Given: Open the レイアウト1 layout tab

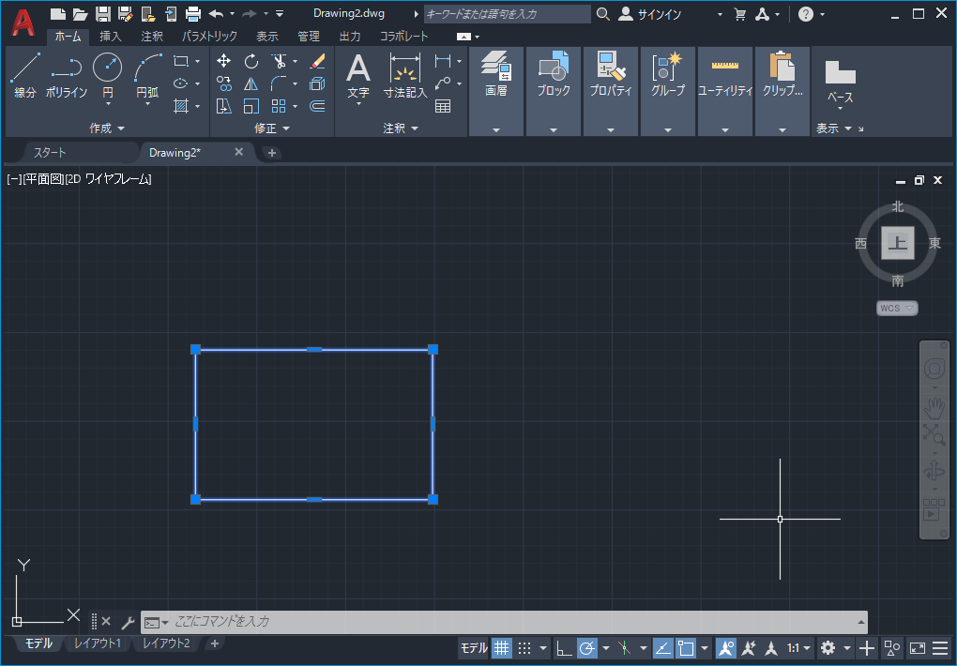Looking at the screenshot, I should [98, 643].
